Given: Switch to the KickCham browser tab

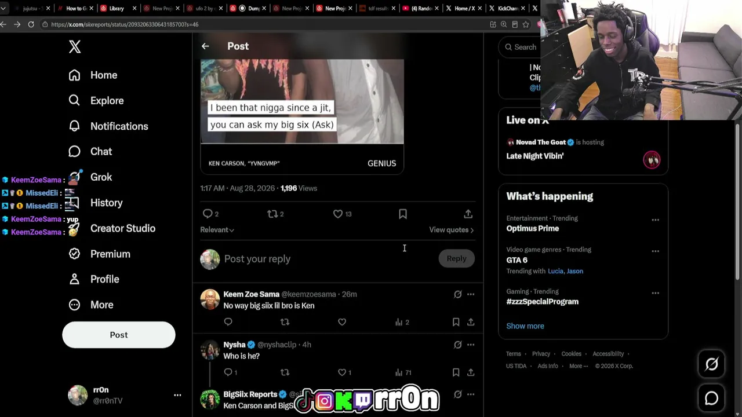Looking at the screenshot, I should pyautogui.click(x=508, y=9).
